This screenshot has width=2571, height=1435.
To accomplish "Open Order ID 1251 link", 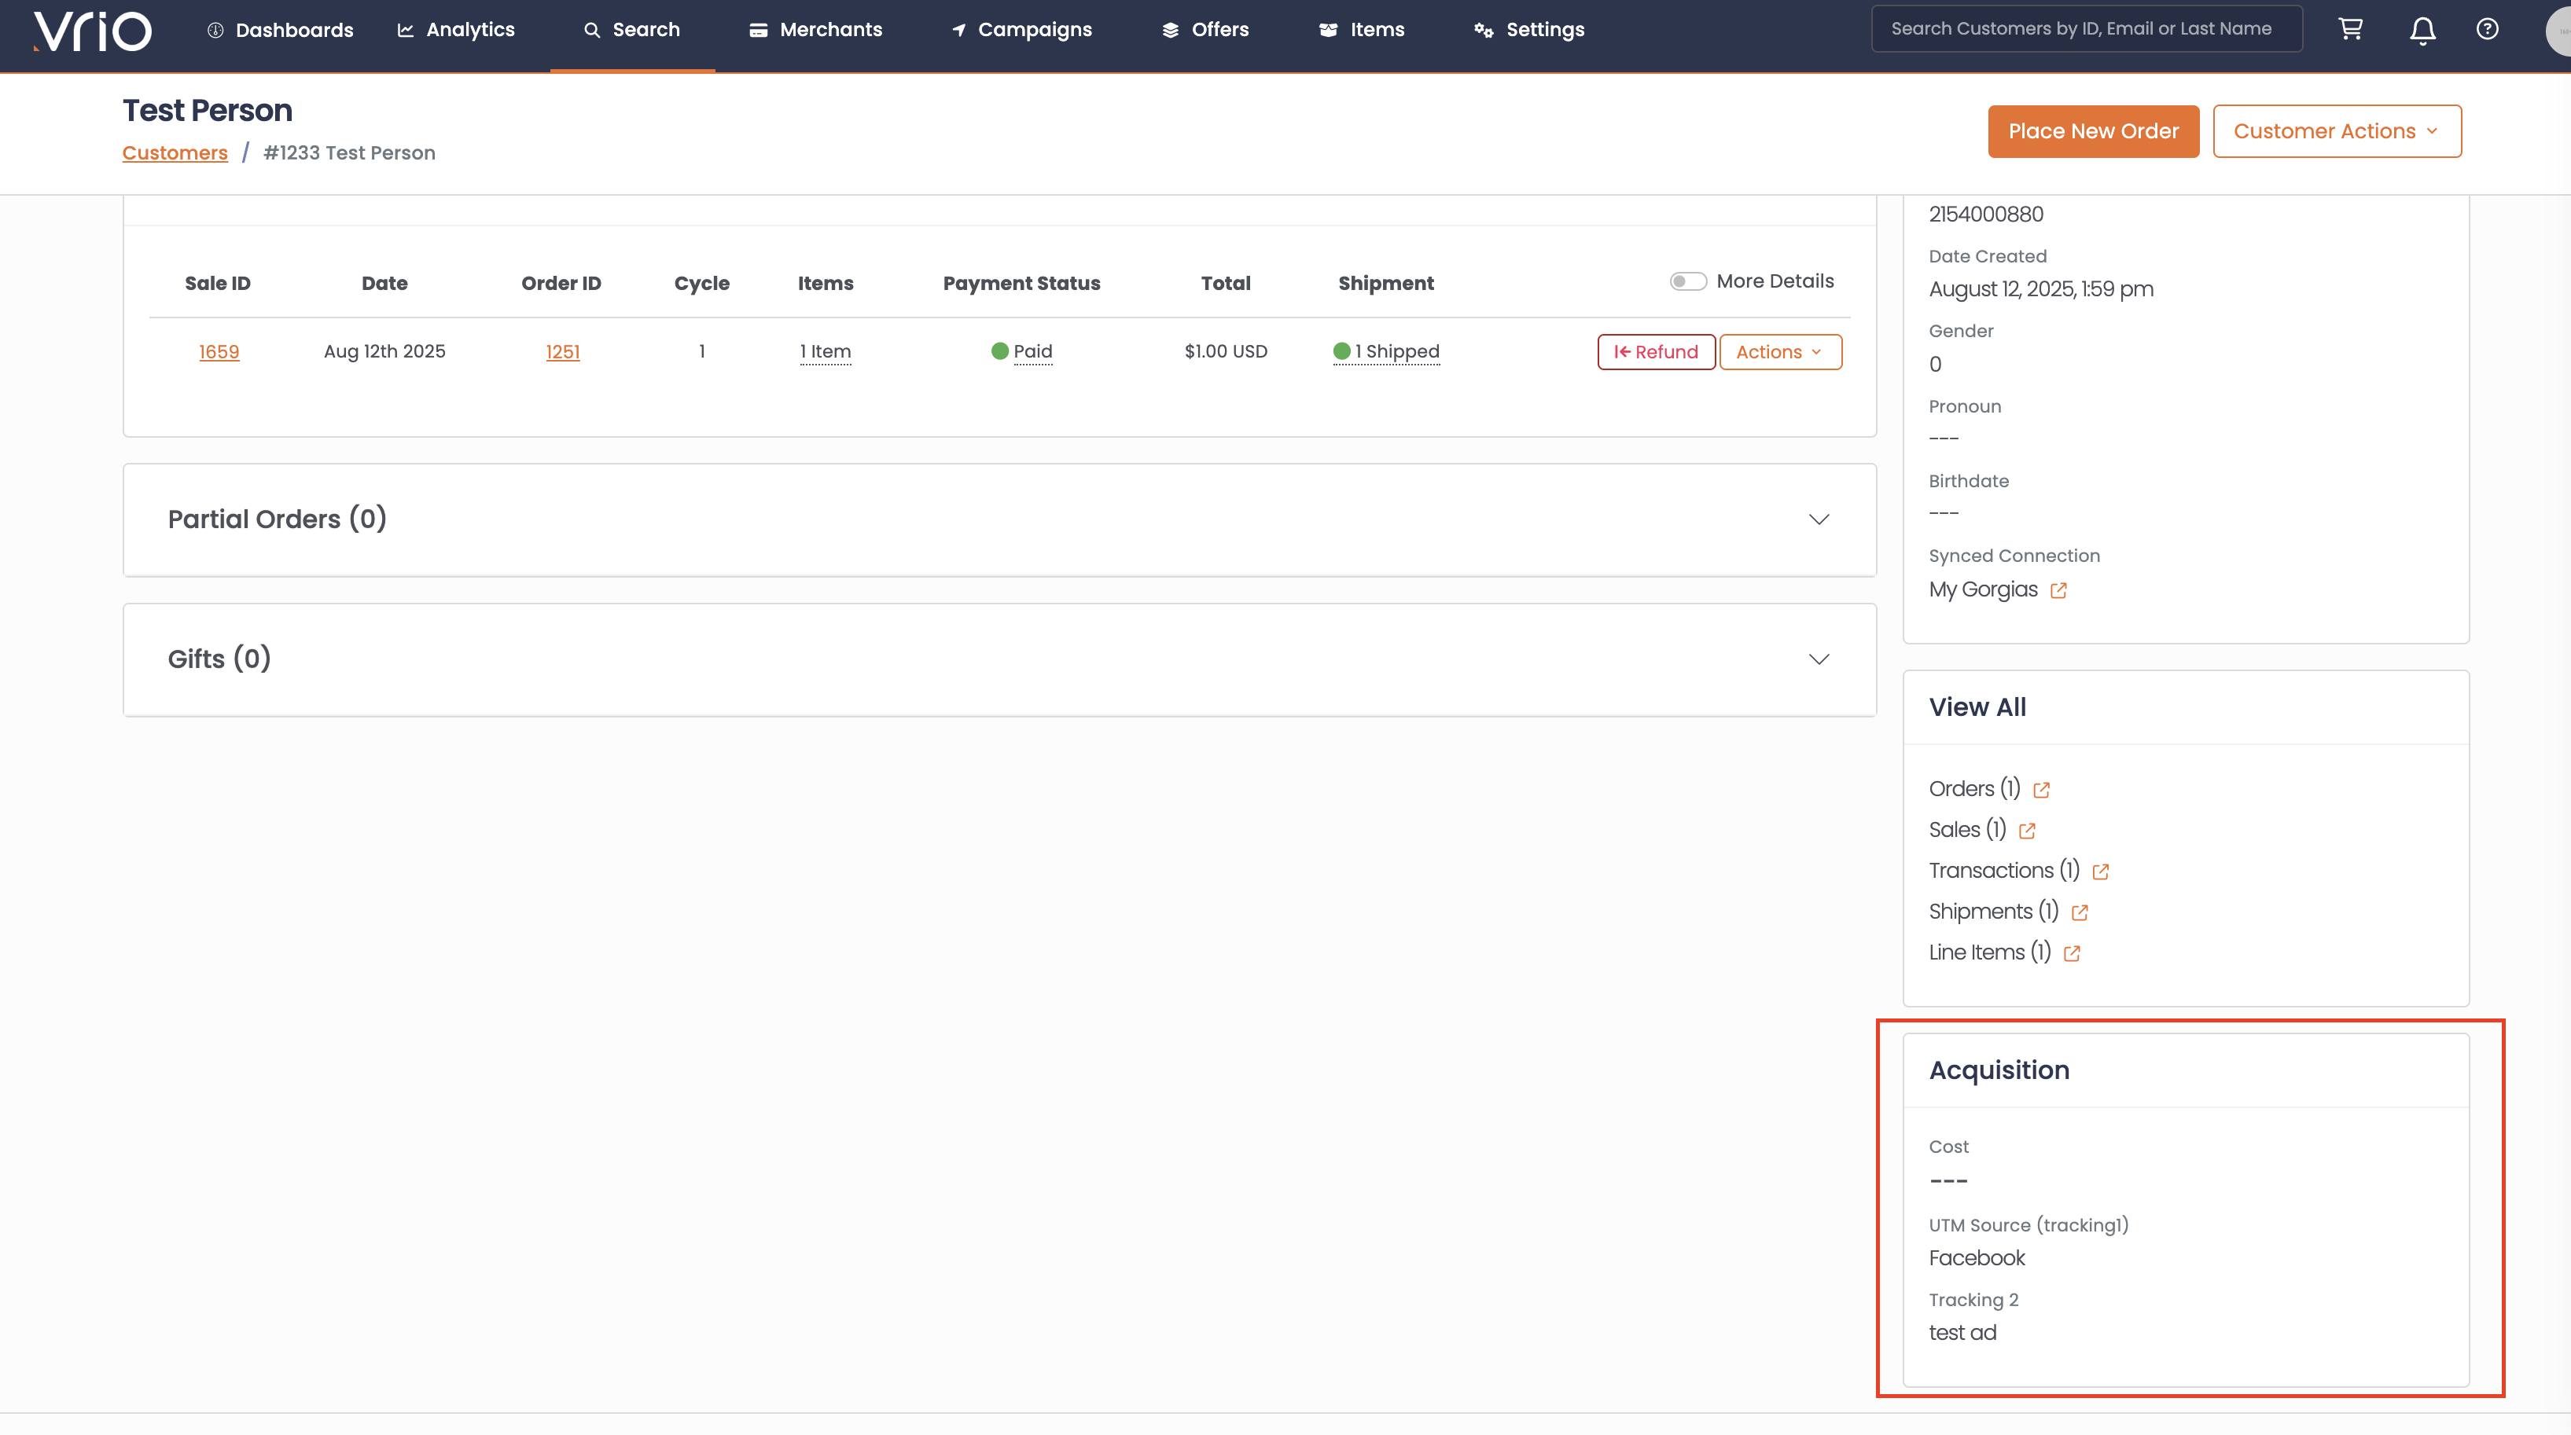I will [562, 352].
